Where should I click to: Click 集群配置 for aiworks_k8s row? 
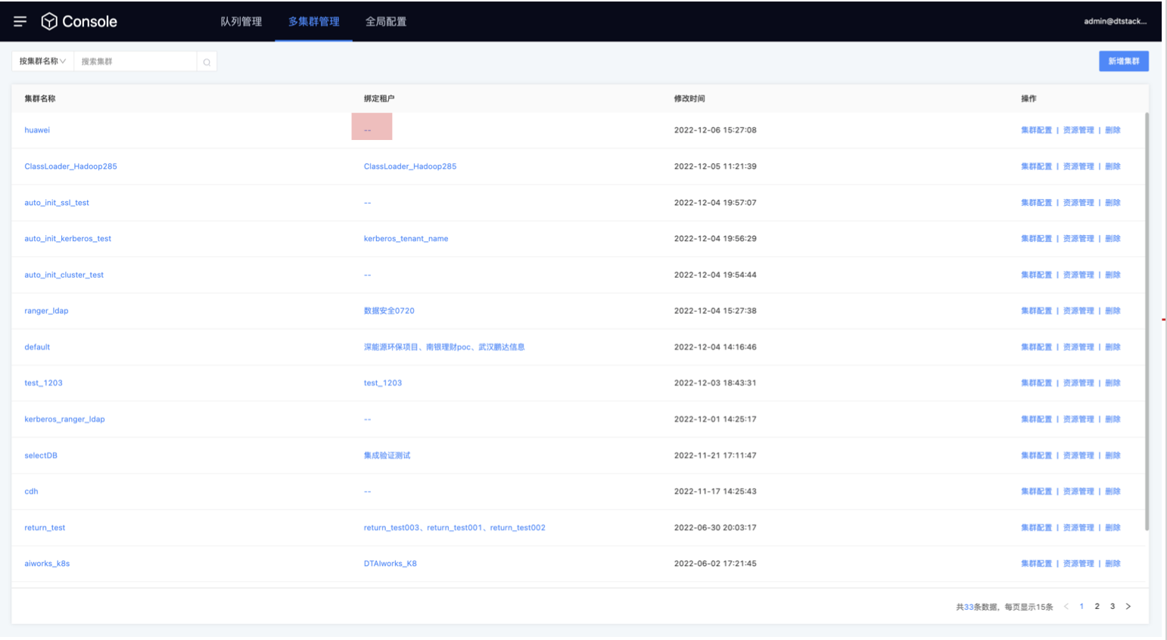[1036, 564]
